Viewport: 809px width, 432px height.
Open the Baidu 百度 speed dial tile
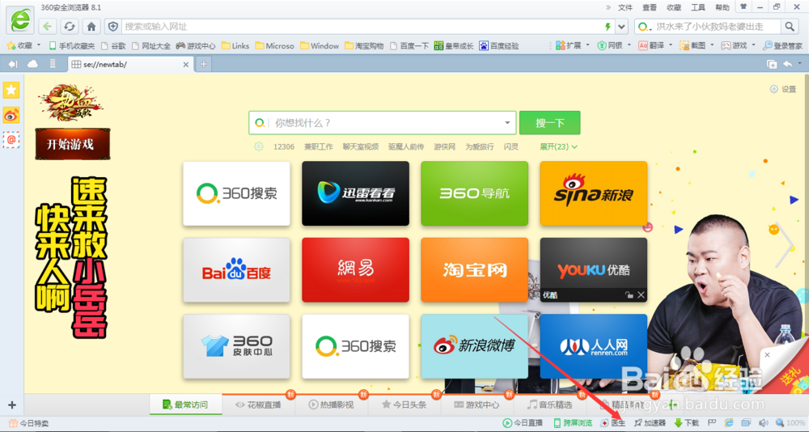[237, 270]
